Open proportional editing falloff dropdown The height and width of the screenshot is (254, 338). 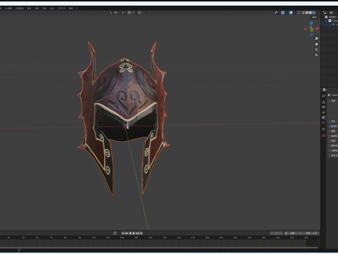(143, 13)
